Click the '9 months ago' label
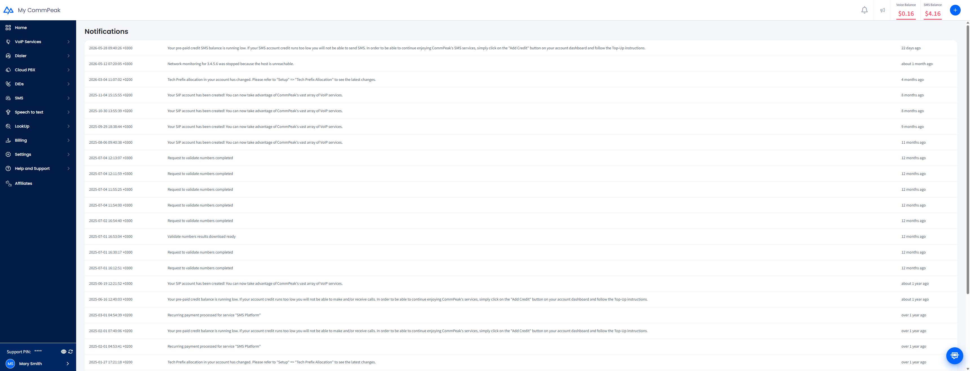 tap(912, 127)
